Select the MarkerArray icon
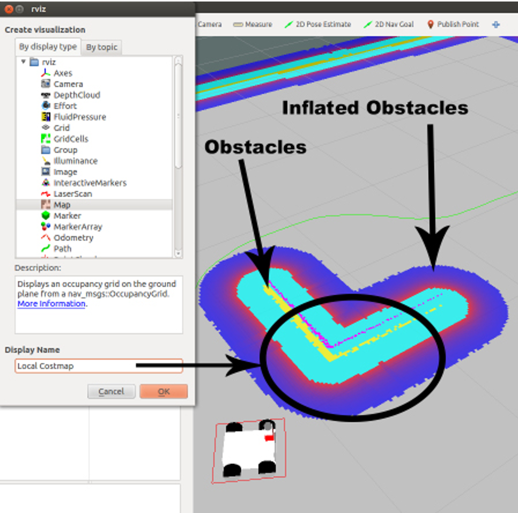 pyautogui.click(x=45, y=227)
